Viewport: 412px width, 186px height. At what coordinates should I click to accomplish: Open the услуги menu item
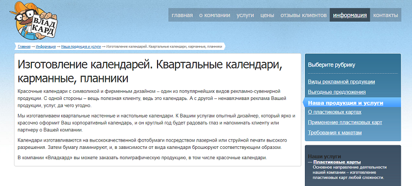point(245,15)
